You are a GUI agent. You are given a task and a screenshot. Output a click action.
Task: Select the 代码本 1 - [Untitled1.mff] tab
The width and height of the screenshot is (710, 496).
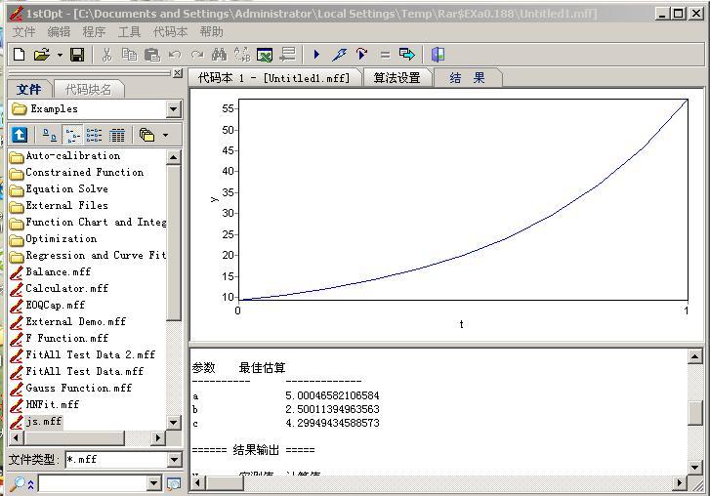tap(274, 78)
